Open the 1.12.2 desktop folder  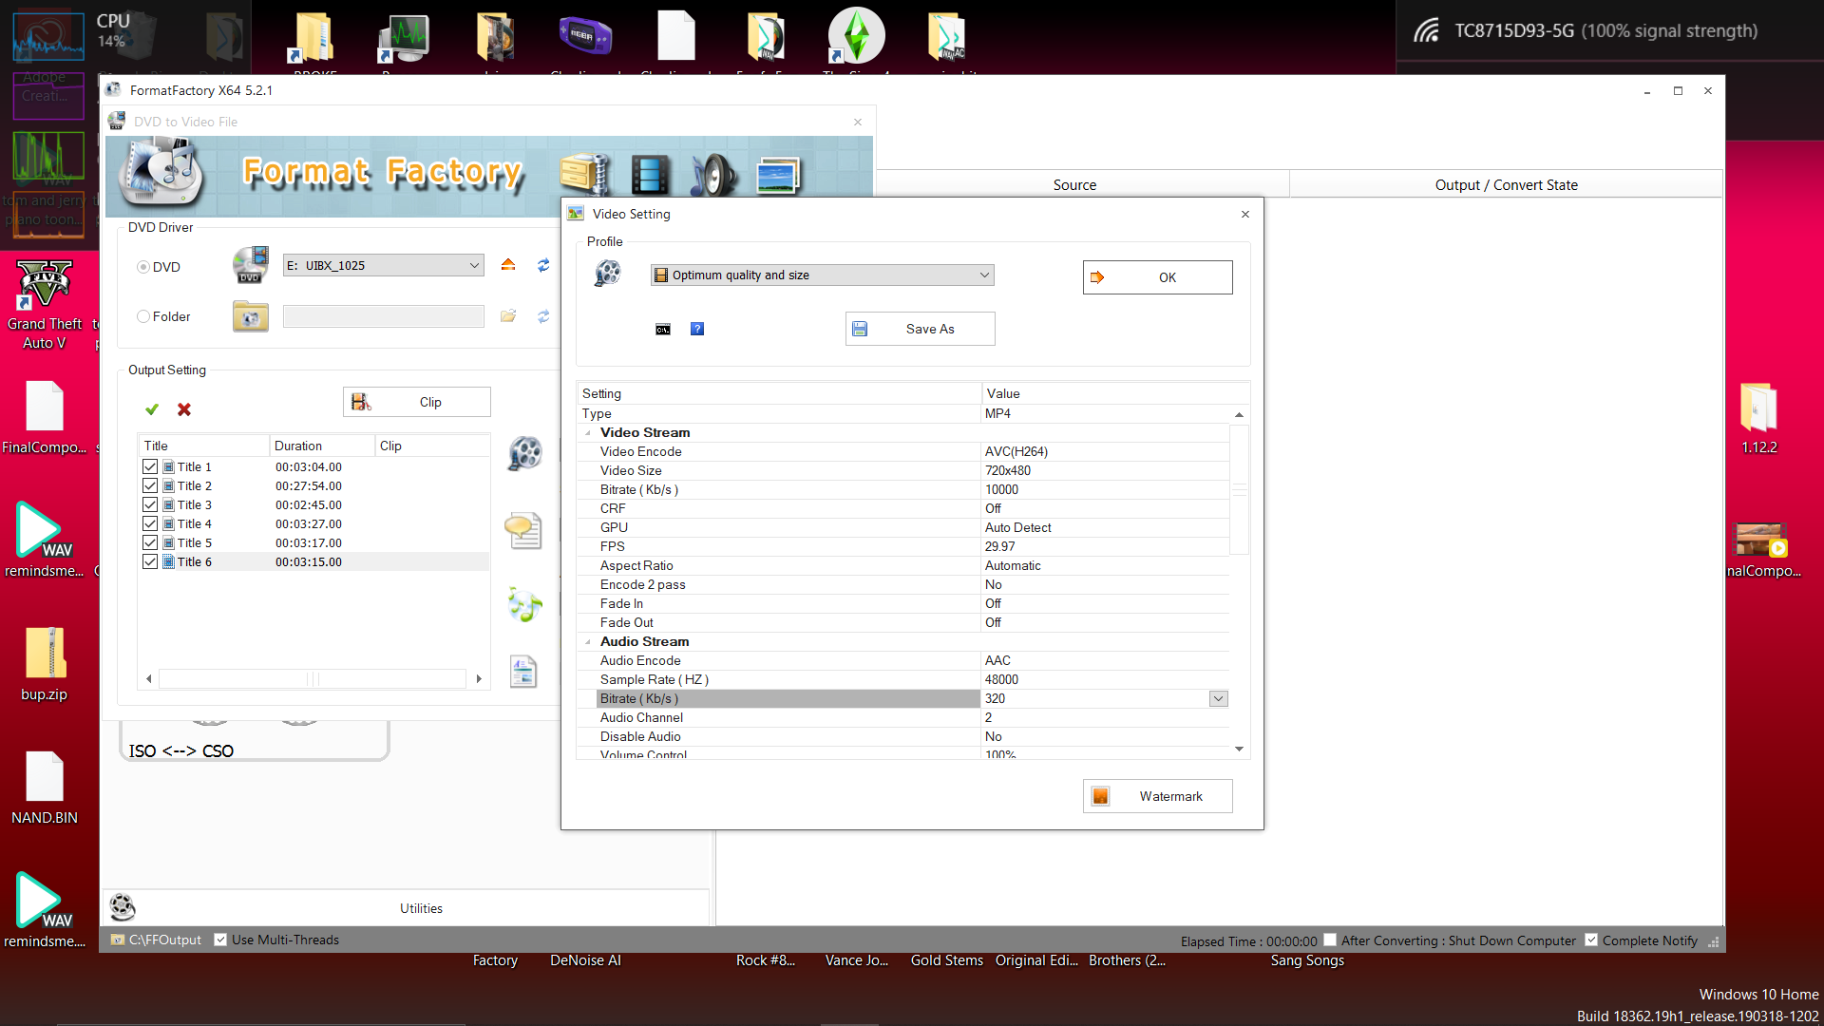pos(1758,418)
